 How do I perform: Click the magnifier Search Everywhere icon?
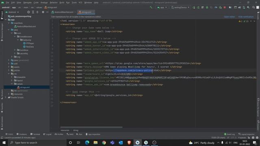coord(253,7)
